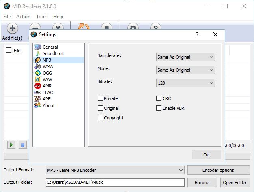Select the WAV settings category
This screenshot has height=192, width=254.
click(59, 79)
